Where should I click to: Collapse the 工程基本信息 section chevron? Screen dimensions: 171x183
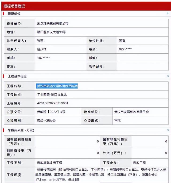[x=168, y=76]
